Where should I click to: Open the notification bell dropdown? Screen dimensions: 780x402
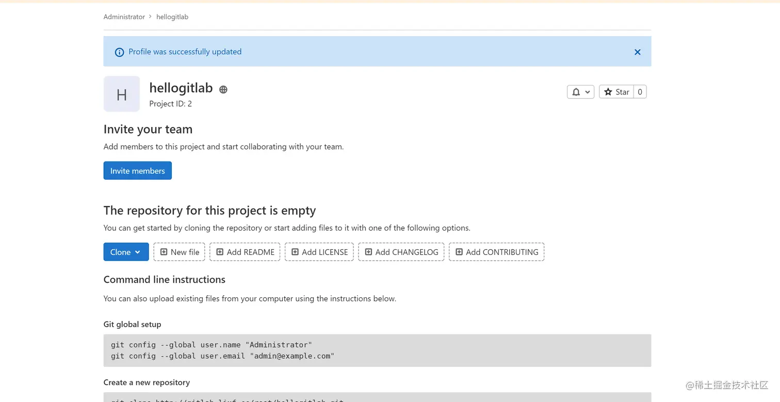(x=580, y=92)
